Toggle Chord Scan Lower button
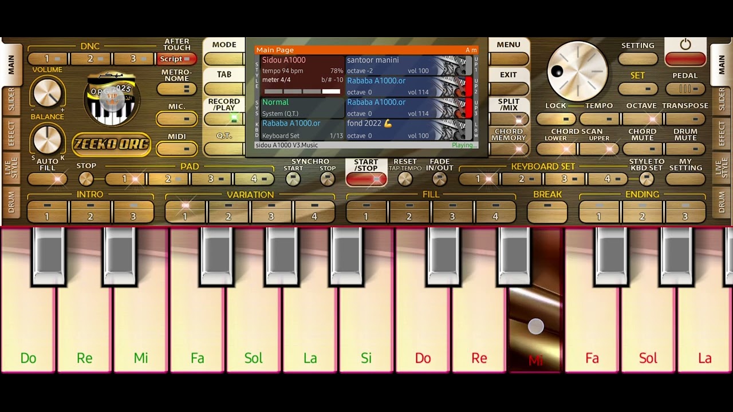733x412 pixels. [x=556, y=149]
